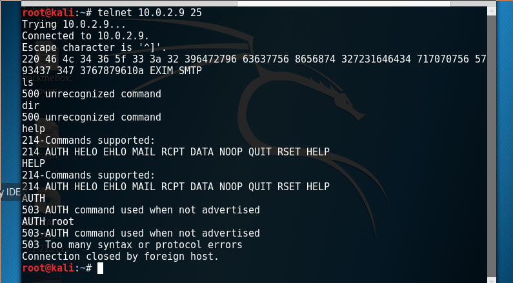
Task: Click the '503 Too many syntax or protocol errors' line
Action: click(132, 245)
